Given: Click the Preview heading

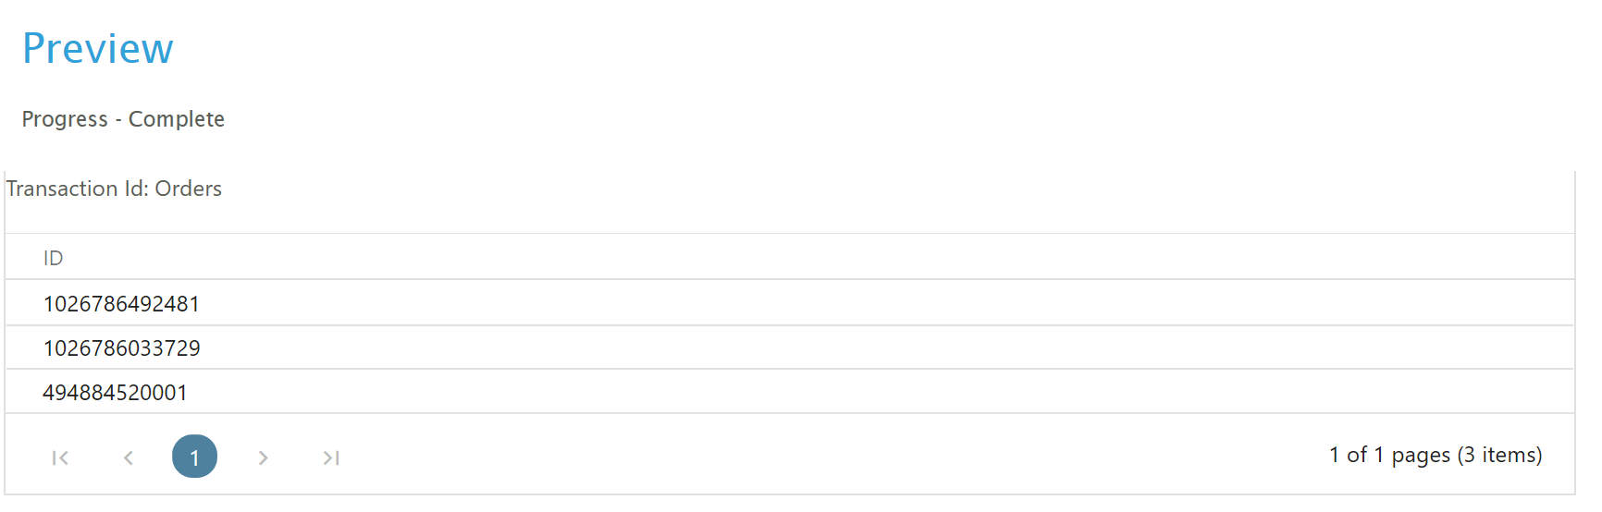Looking at the screenshot, I should point(97,48).
